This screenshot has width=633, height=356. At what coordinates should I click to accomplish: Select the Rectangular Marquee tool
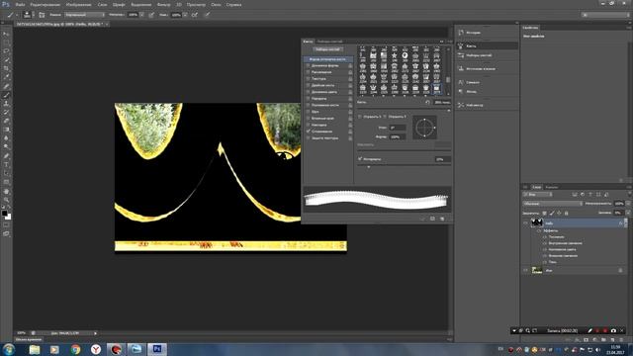tap(6, 43)
